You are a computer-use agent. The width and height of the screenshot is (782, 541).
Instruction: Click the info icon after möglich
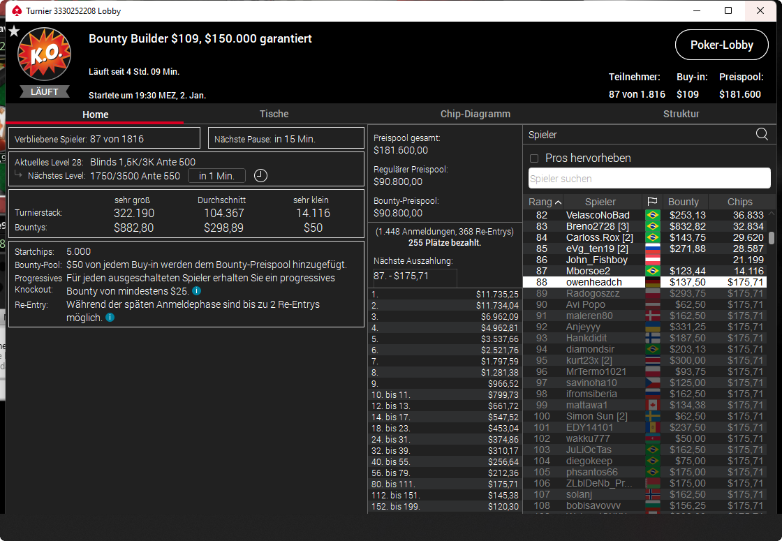click(110, 318)
